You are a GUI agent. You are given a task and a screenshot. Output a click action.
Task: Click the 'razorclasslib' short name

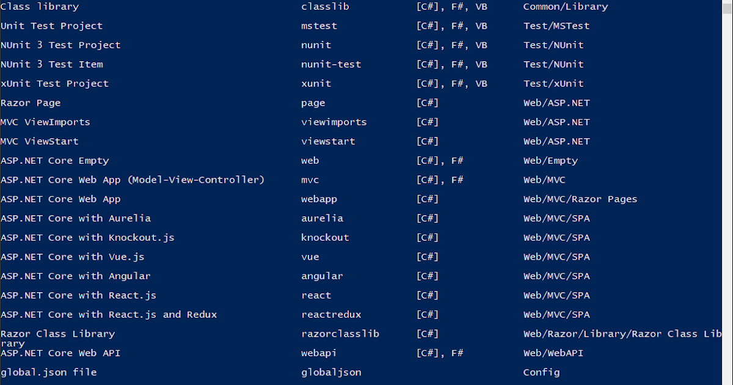340,334
